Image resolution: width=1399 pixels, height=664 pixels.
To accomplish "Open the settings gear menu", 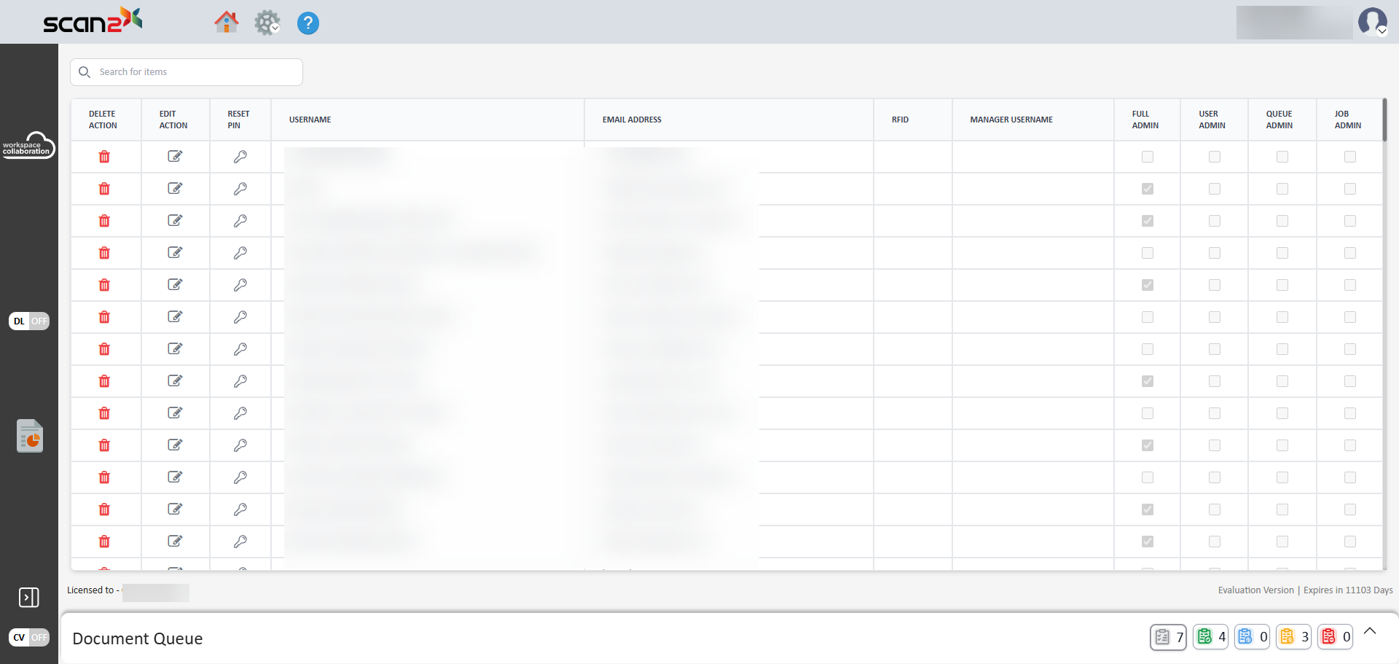I will [267, 23].
